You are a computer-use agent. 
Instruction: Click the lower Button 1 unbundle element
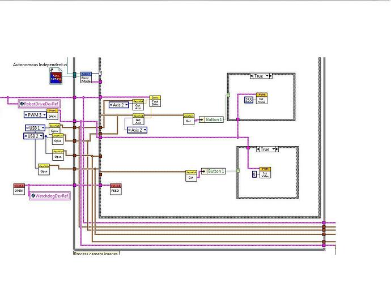(x=214, y=171)
